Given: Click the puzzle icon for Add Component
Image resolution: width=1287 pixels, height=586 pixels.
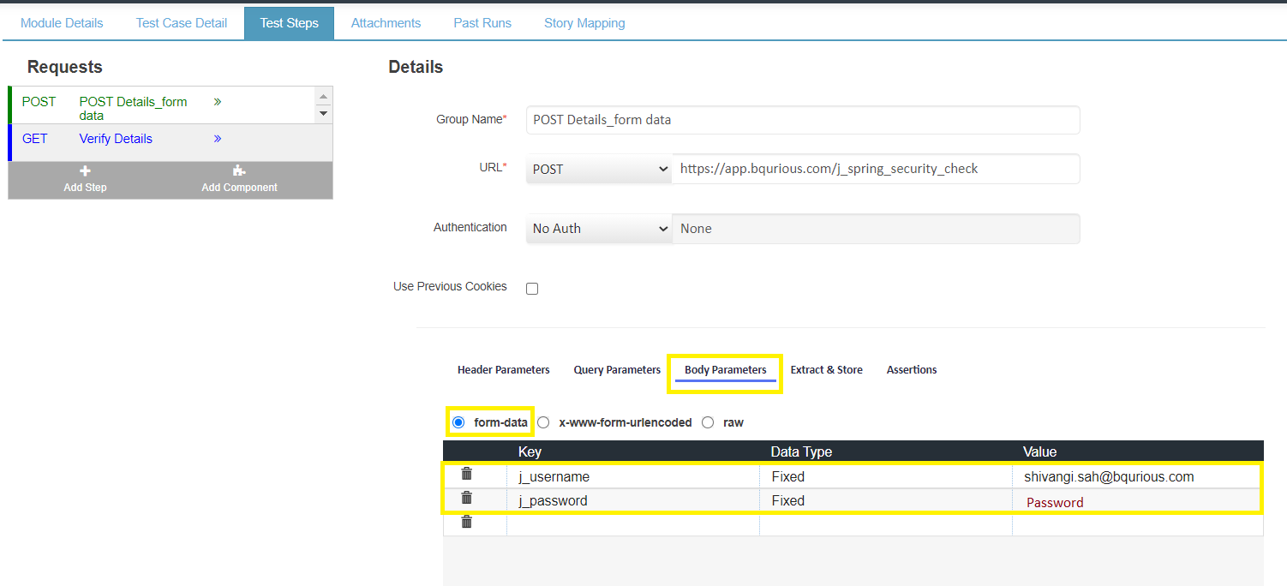Looking at the screenshot, I should (239, 171).
